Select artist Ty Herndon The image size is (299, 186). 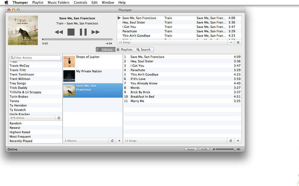pyautogui.click(x=36, y=105)
